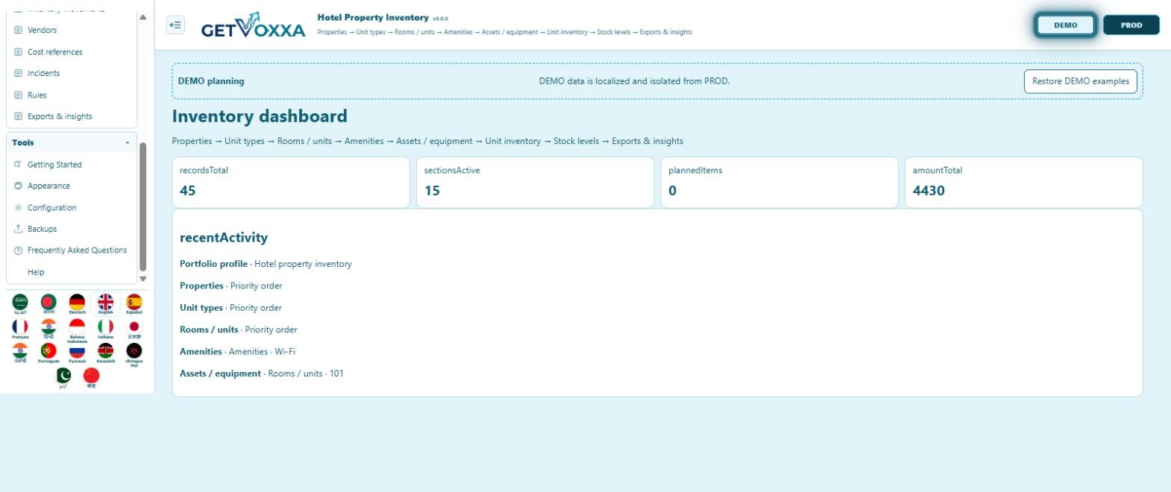Screen dimensions: 1171x492
Task: Select the English UK flag
Action: (x=106, y=303)
